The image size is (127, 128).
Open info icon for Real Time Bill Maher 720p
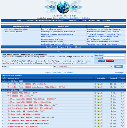tap(3, 105)
